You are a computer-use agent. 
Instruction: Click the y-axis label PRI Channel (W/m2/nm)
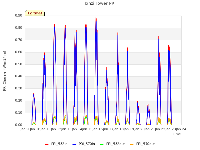click(x=4, y=71)
